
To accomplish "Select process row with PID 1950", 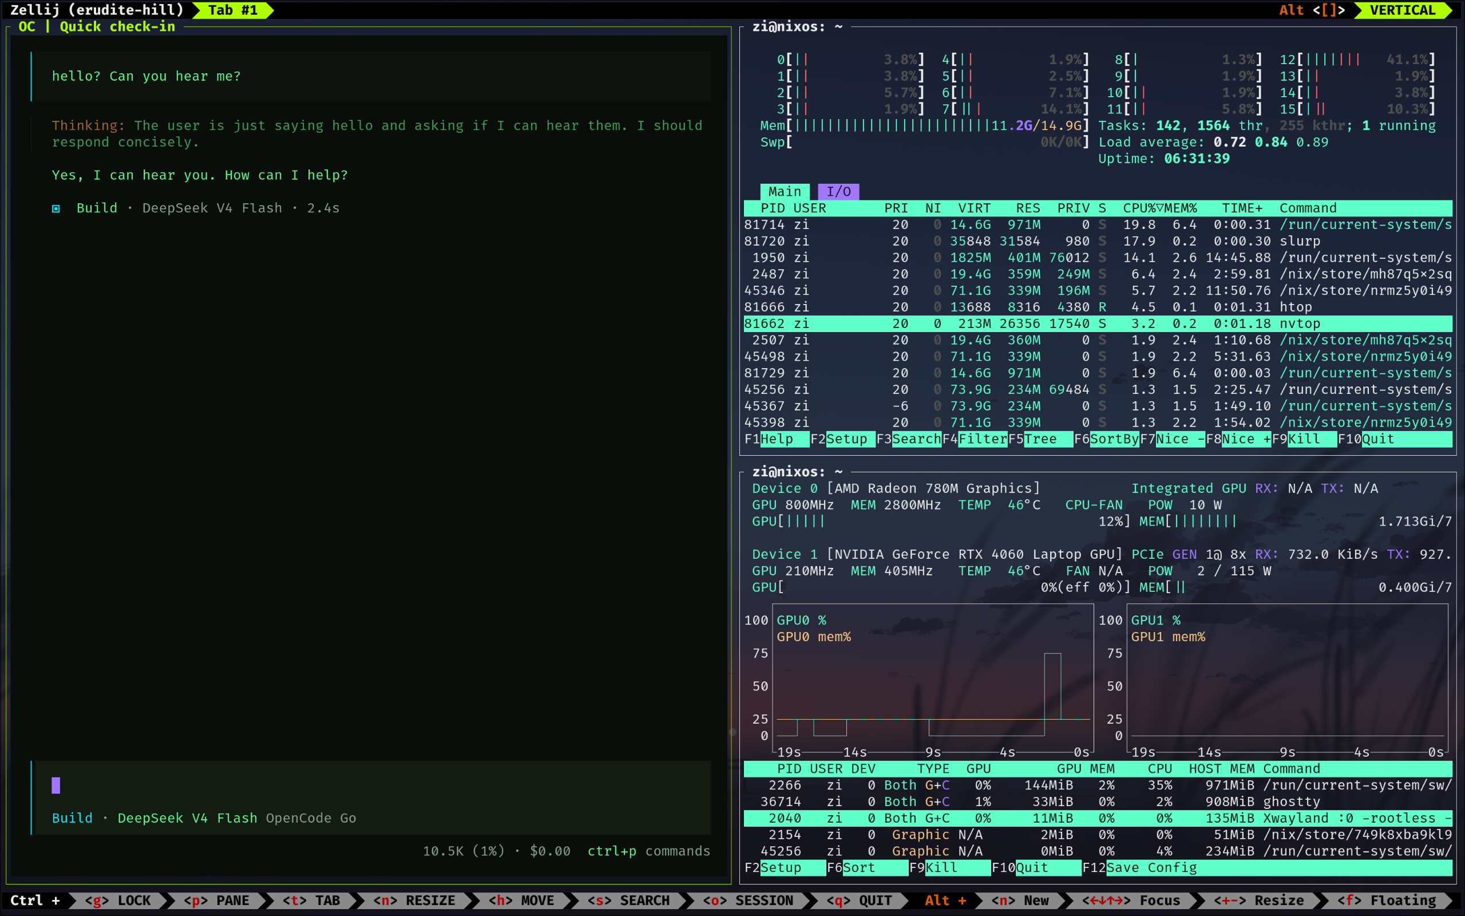I will pos(1098,258).
